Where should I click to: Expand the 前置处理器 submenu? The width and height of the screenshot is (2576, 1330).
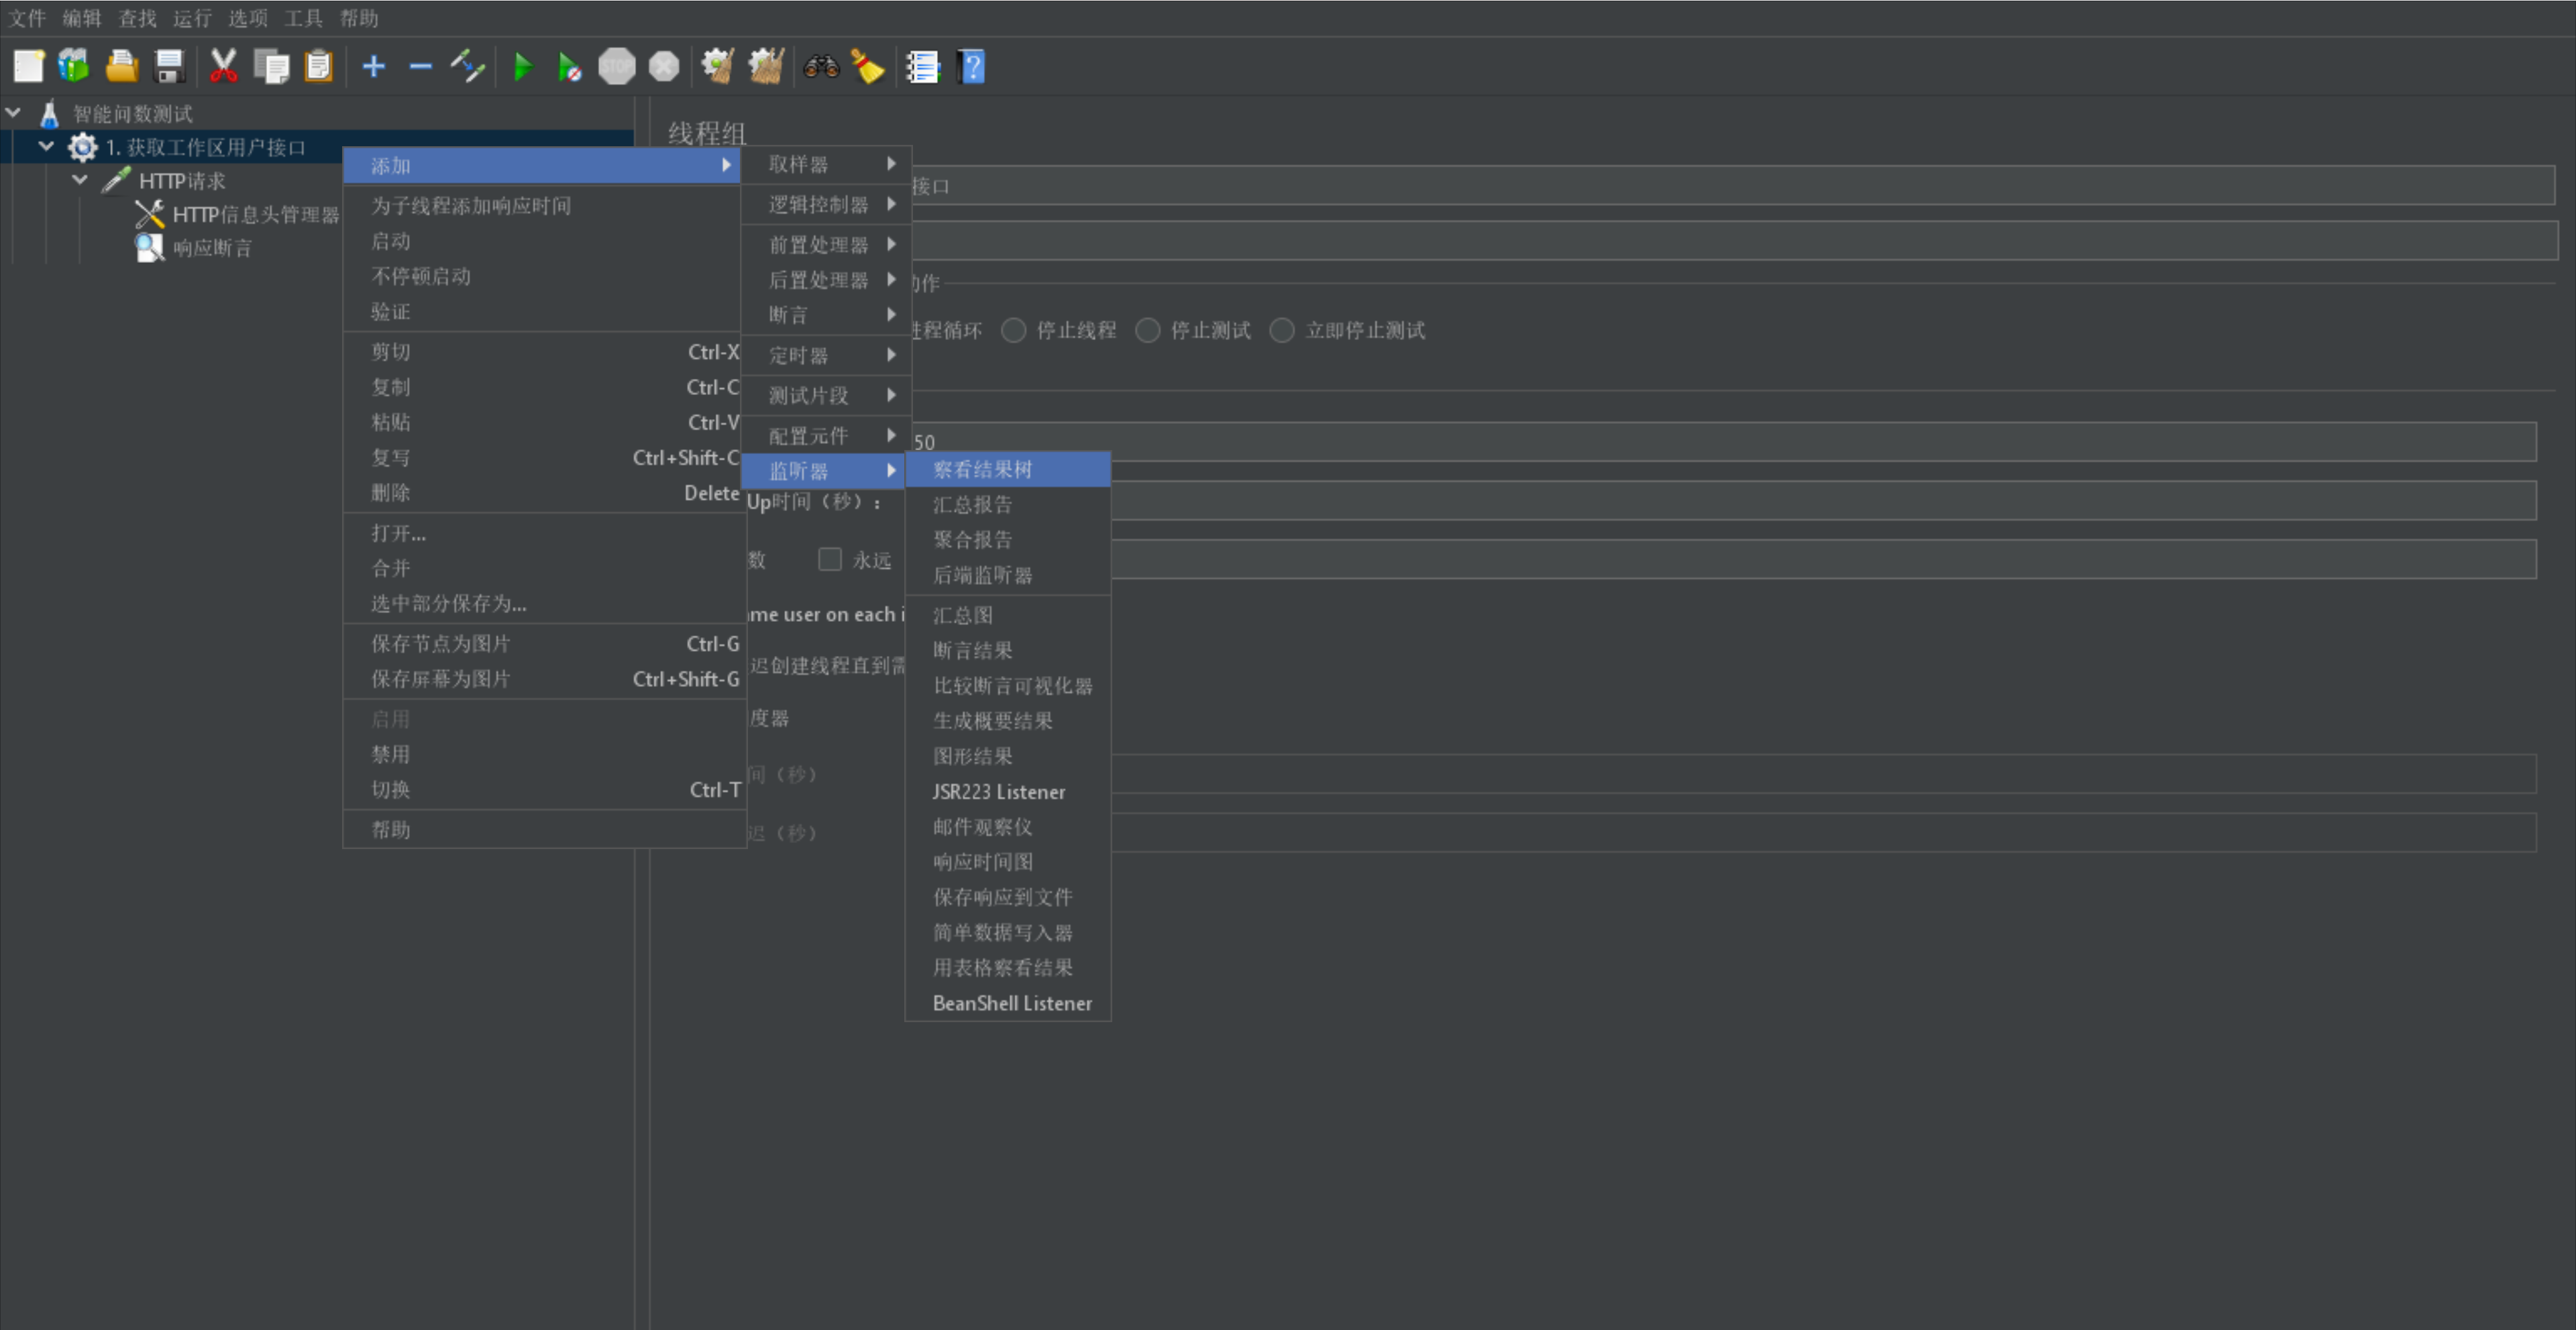pyautogui.click(x=826, y=245)
